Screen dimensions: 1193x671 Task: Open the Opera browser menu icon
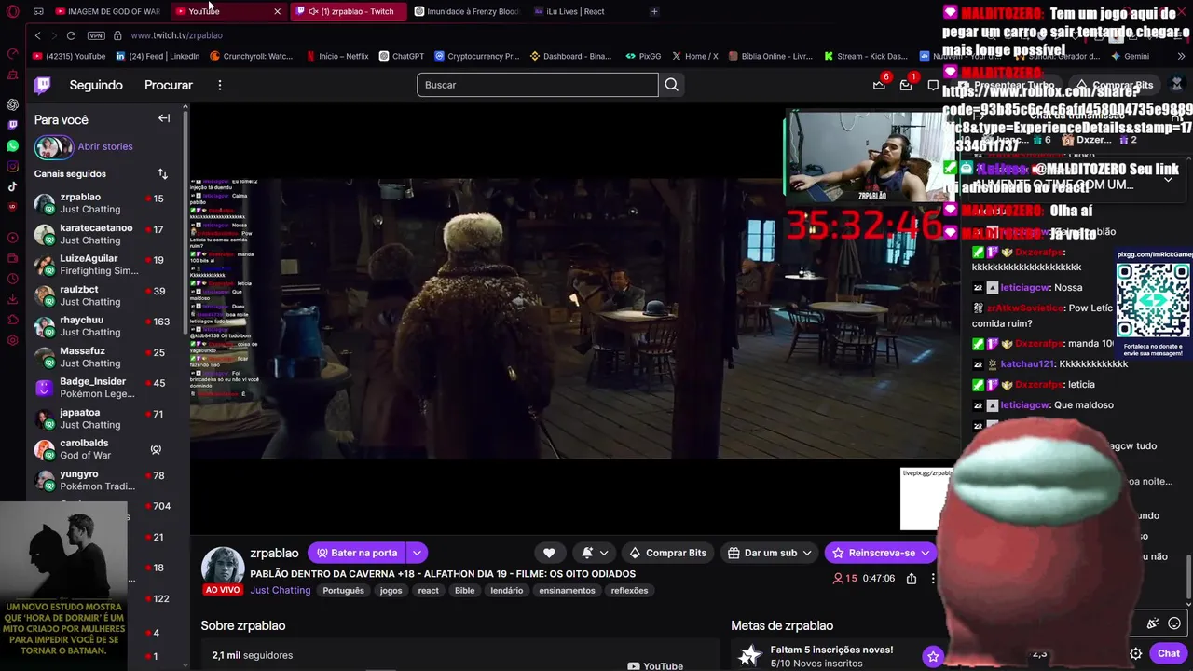pos(13,11)
